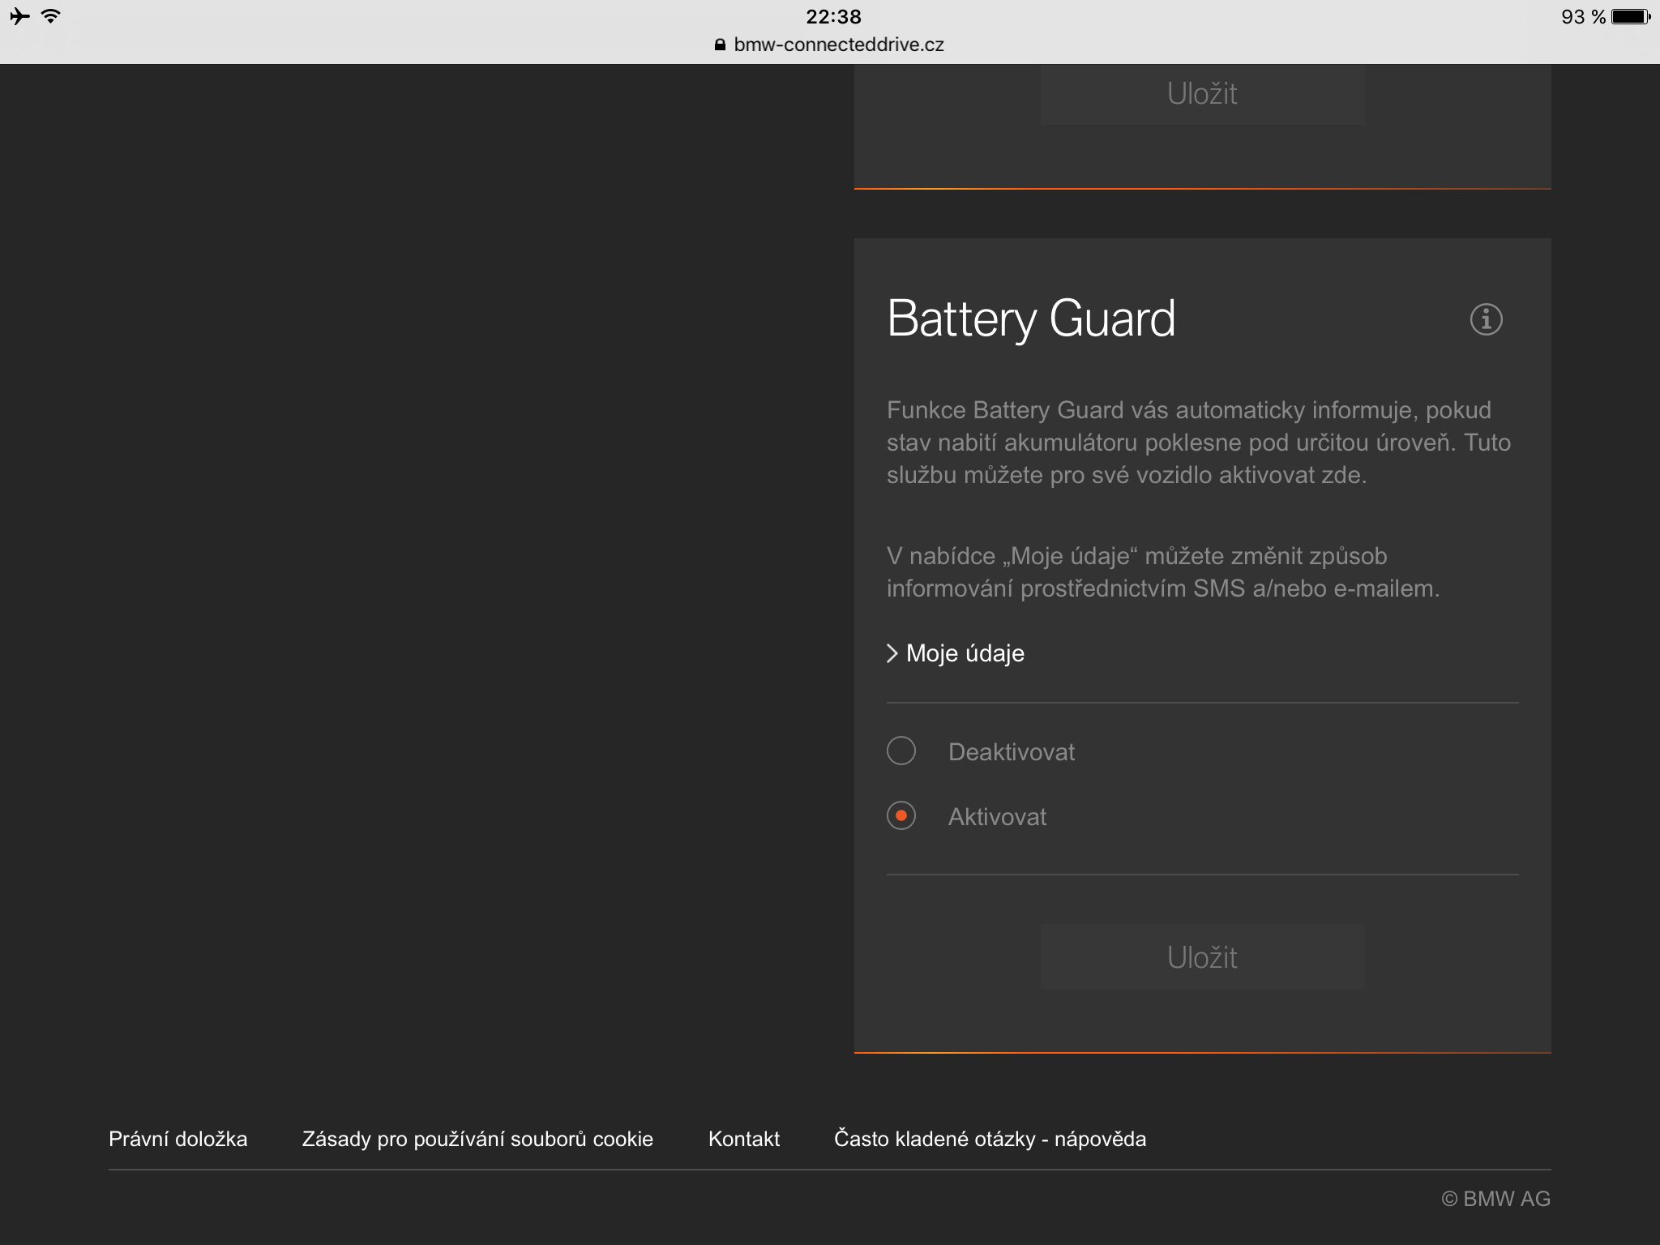Select the Deaktivovat radio button
The height and width of the screenshot is (1245, 1660).
click(x=901, y=751)
